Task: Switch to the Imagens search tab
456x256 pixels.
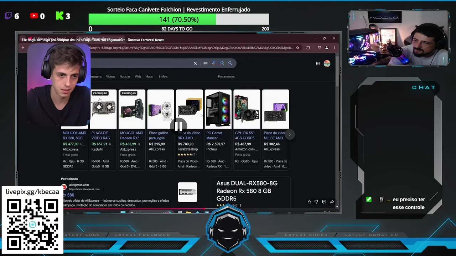Action: tap(96, 76)
